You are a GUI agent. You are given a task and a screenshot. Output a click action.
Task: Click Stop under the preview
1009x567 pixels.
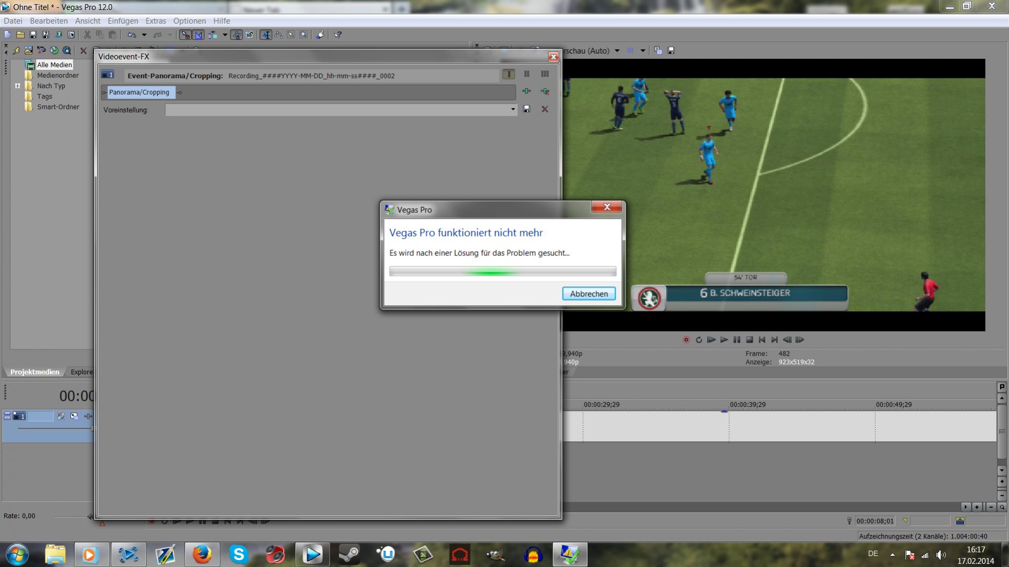pyautogui.click(x=750, y=340)
